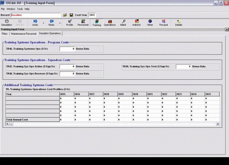Click the Cost Year field showing 2011
The height and width of the screenshot is (165, 229).
92,15
